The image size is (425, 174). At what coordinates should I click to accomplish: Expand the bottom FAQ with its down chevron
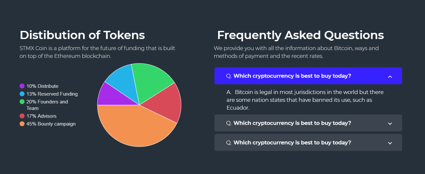pos(390,143)
